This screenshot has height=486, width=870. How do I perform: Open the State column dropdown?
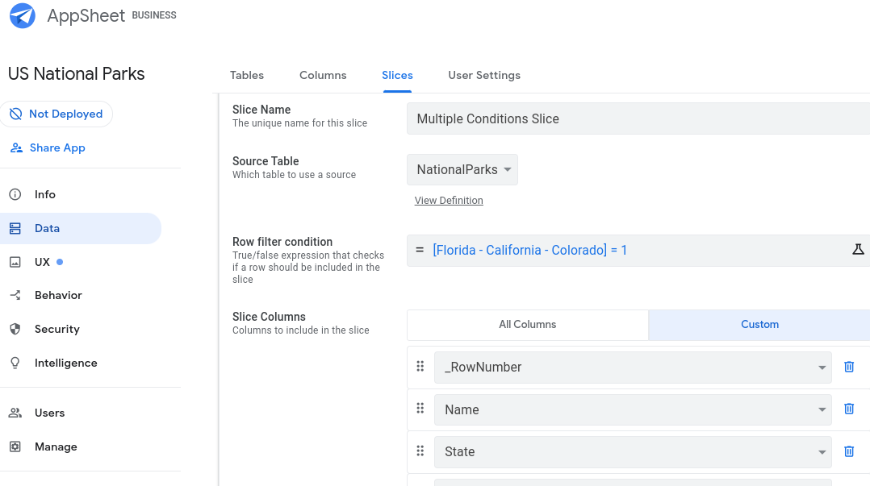(x=633, y=451)
